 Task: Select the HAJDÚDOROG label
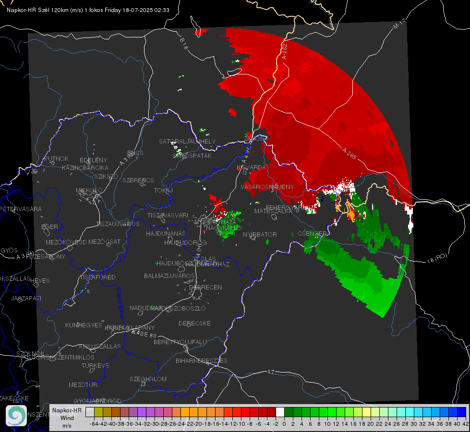click(185, 242)
